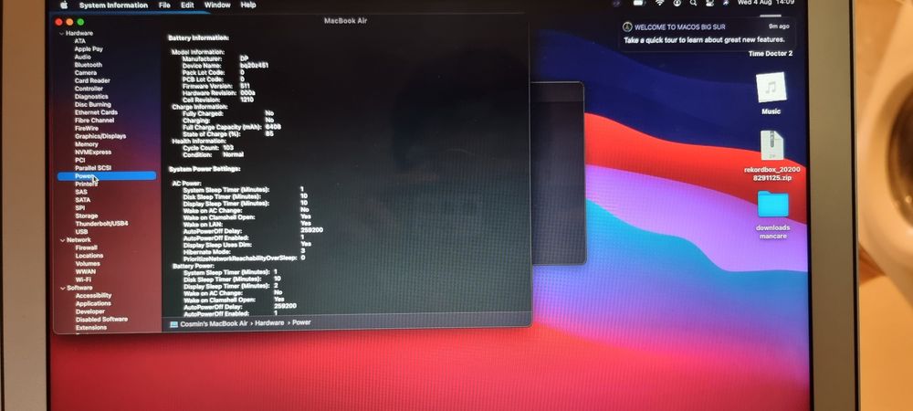This screenshot has height=411, width=913.
Task: Select Controller in the sidebar
Action: 89,90
